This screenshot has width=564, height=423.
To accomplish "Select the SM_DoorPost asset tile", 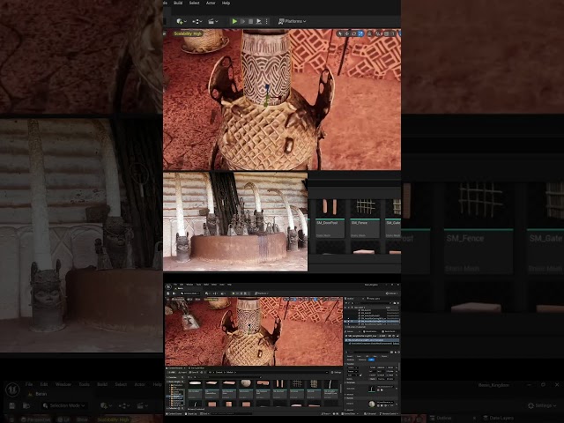I will [330, 218].
